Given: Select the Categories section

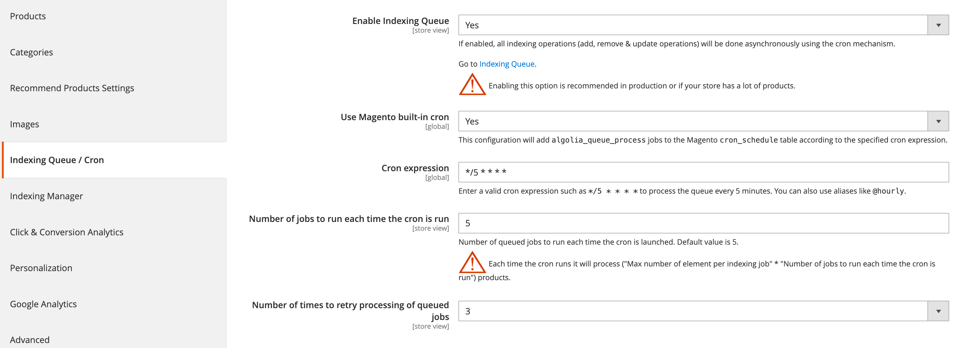Looking at the screenshot, I should pyautogui.click(x=32, y=52).
